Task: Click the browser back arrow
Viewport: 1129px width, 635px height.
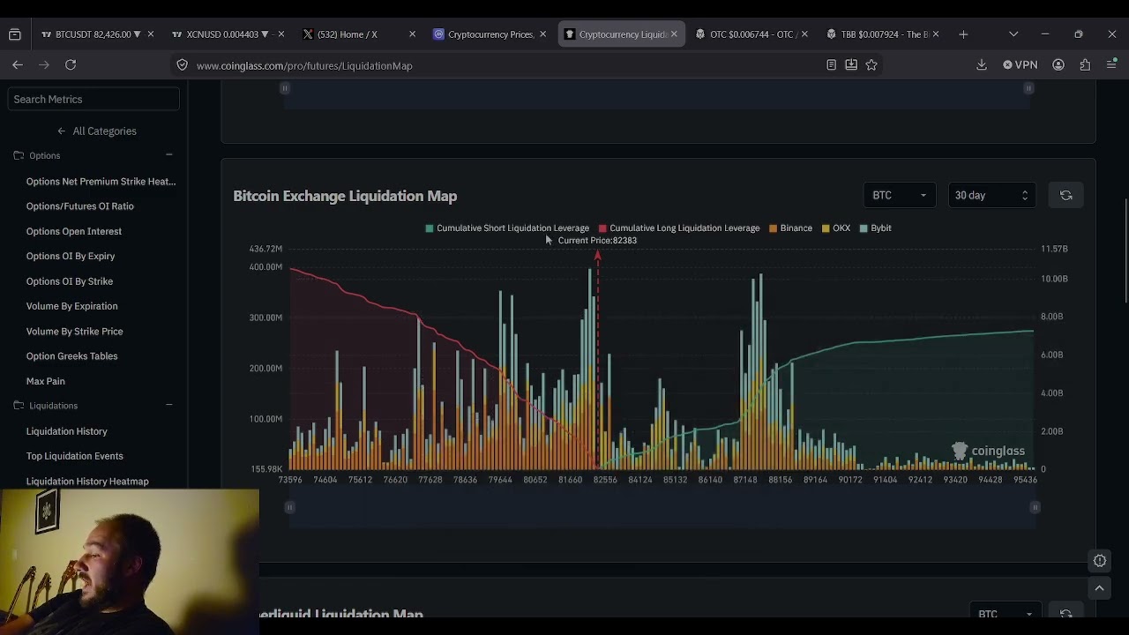Action: click(x=18, y=64)
